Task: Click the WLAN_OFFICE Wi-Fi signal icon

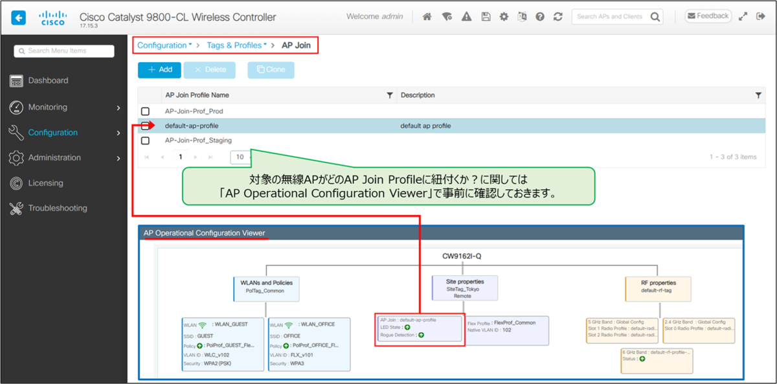Action: (289, 325)
